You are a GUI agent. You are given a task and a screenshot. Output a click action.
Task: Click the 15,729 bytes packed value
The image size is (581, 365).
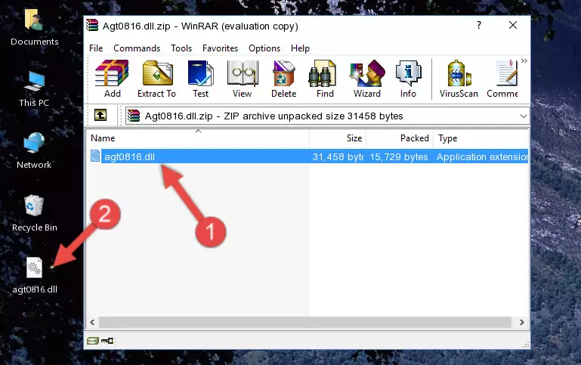pyautogui.click(x=399, y=156)
